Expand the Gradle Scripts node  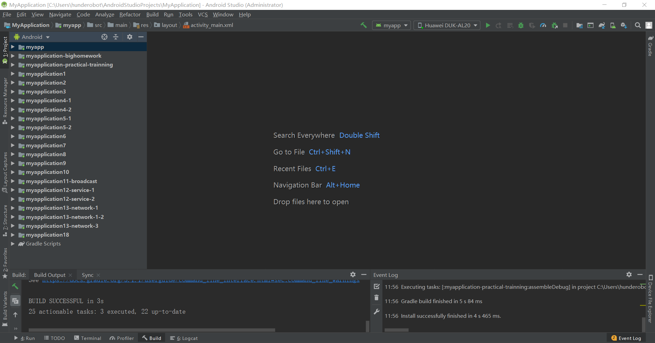pyautogui.click(x=13, y=243)
